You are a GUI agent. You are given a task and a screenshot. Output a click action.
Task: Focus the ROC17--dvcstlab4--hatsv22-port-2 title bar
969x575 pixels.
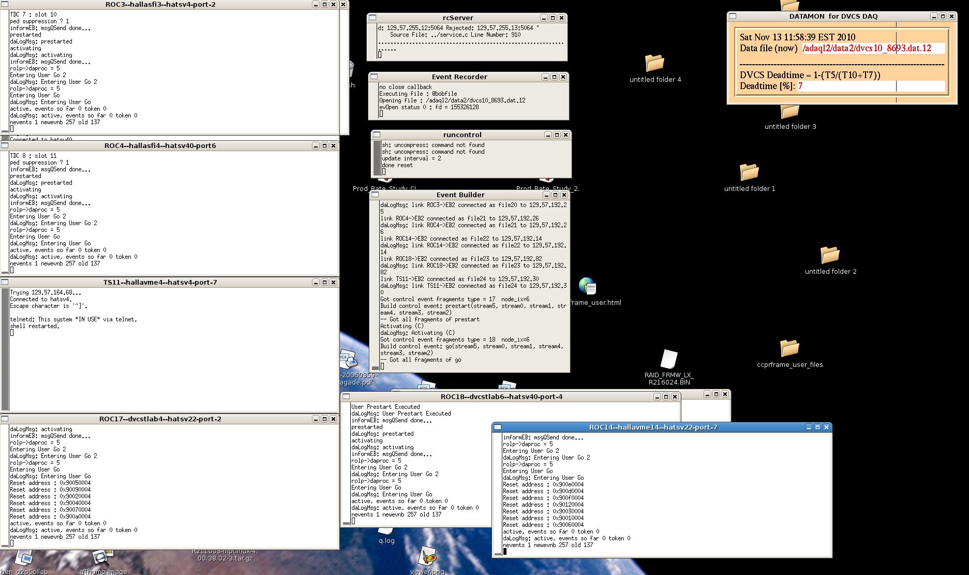(x=160, y=419)
